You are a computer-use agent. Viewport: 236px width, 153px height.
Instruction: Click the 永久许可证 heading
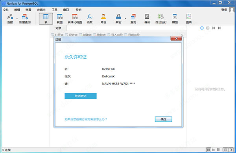pos(76,57)
